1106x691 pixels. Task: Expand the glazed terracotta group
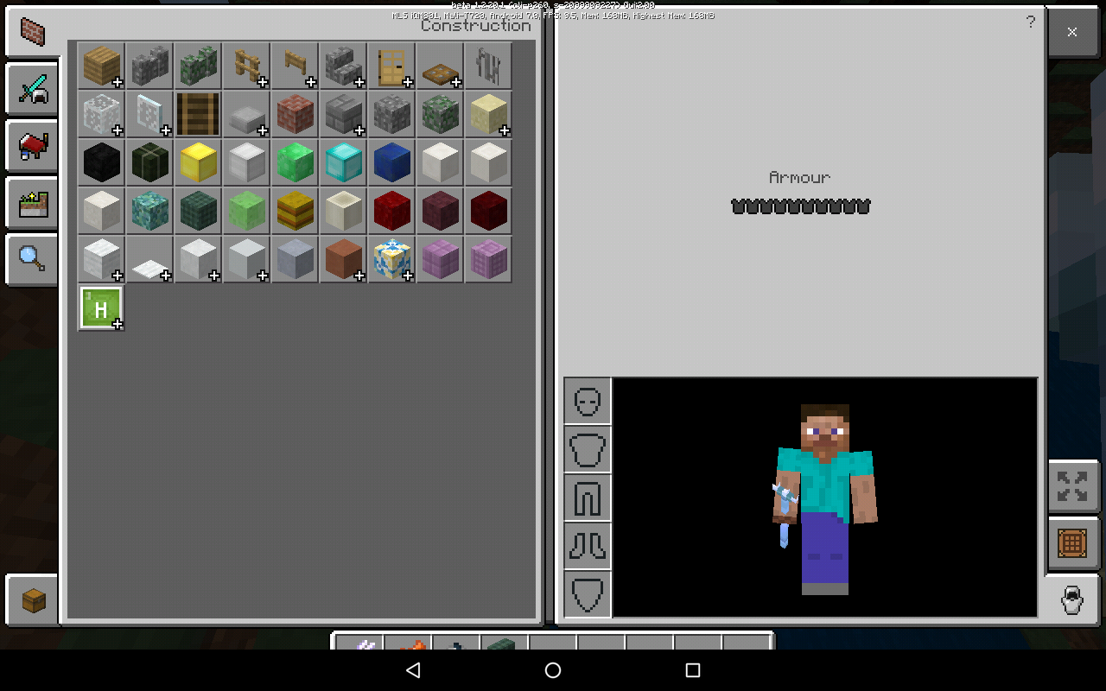tap(392, 259)
